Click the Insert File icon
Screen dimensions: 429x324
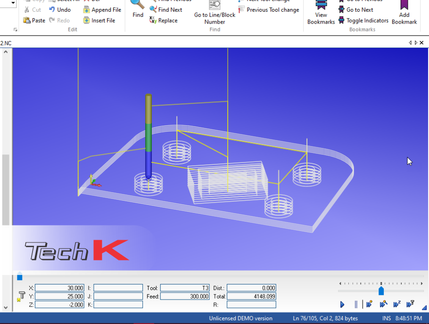(x=88, y=20)
